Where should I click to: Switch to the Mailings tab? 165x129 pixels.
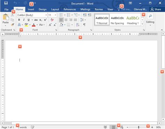click(x=85, y=9)
